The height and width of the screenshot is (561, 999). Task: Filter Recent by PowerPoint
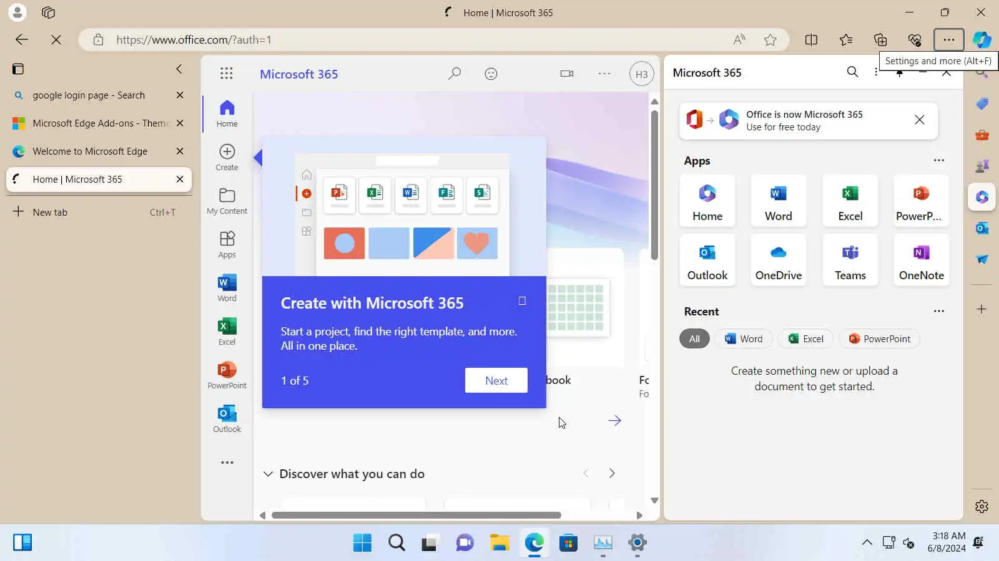[x=879, y=338]
